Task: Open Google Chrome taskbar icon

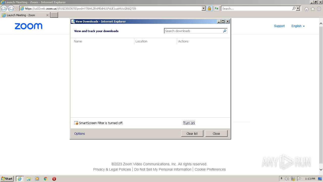Action: click(46, 179)
